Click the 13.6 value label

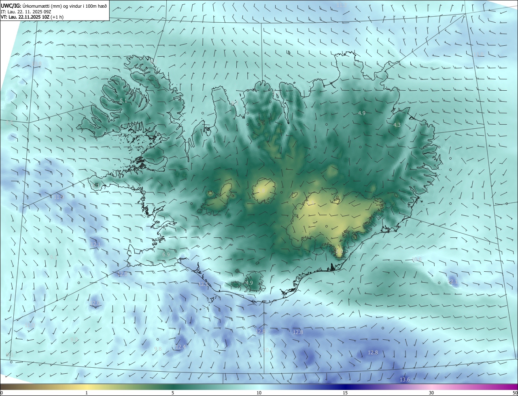[x=405, y=379]
